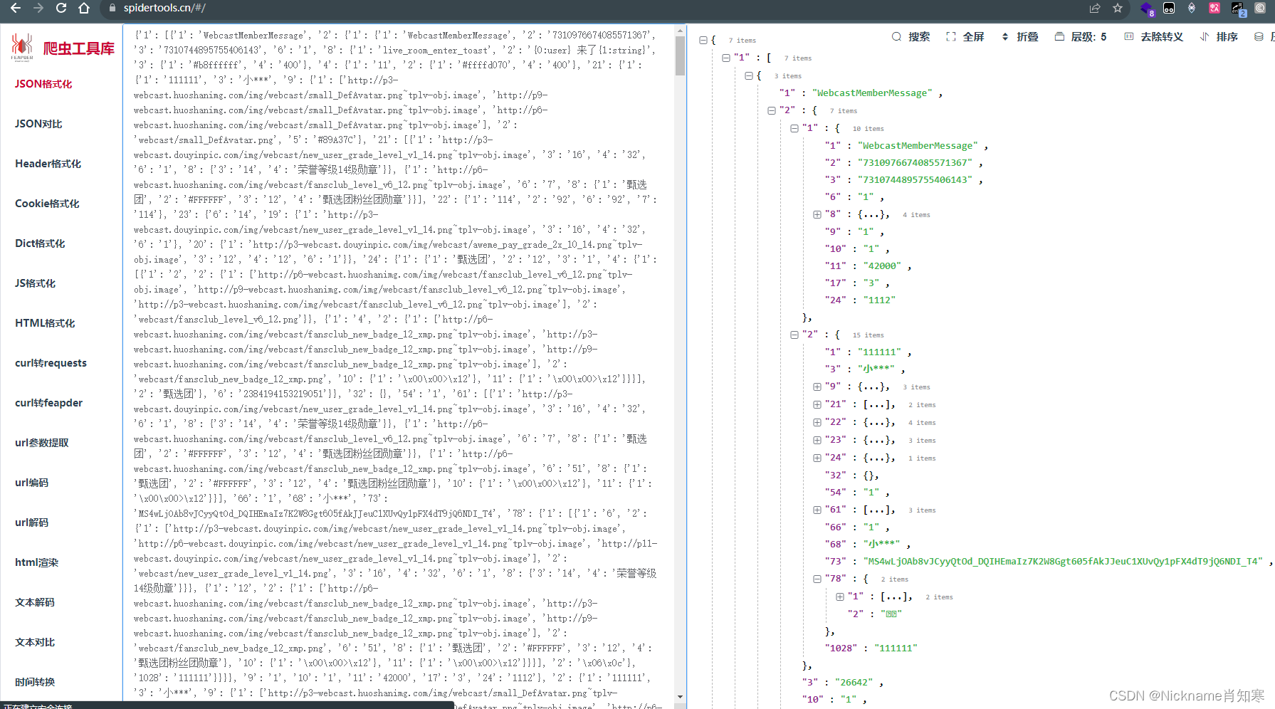Expand the "24" node with 1 items
Image resolution: width=1275 pixels, height=709 pixels.
point(817,458)
